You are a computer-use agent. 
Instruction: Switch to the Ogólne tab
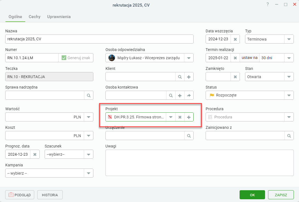click(x=15, y=17)
